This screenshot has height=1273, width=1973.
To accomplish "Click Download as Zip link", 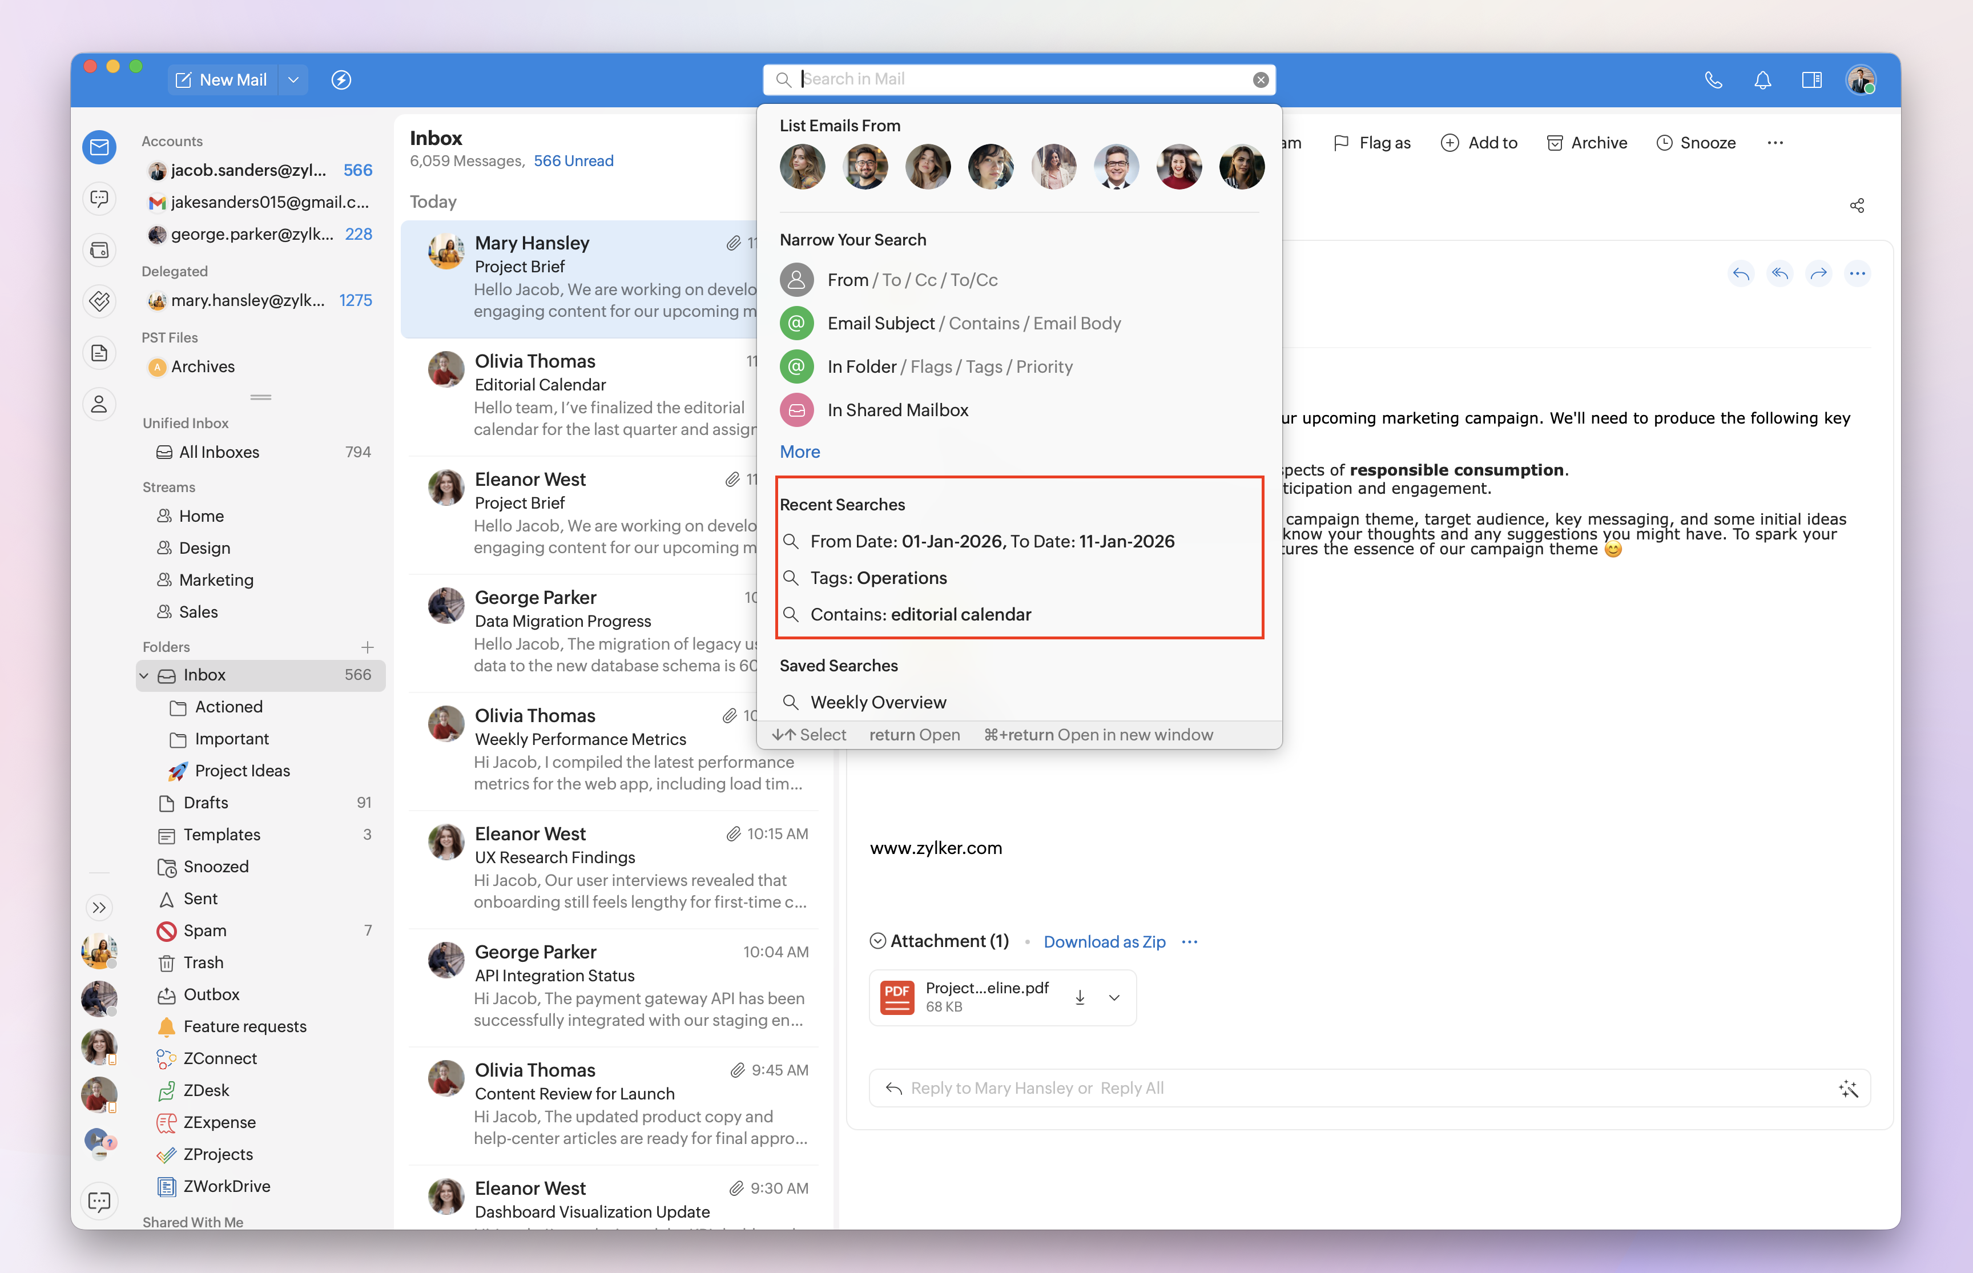I will click(x=1104, y=941).
